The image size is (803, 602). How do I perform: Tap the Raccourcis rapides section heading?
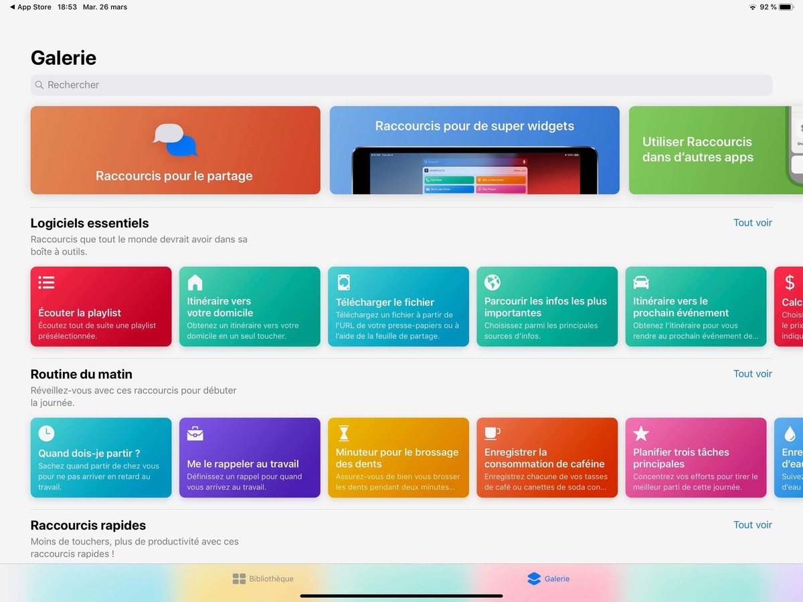pos(88,526)
